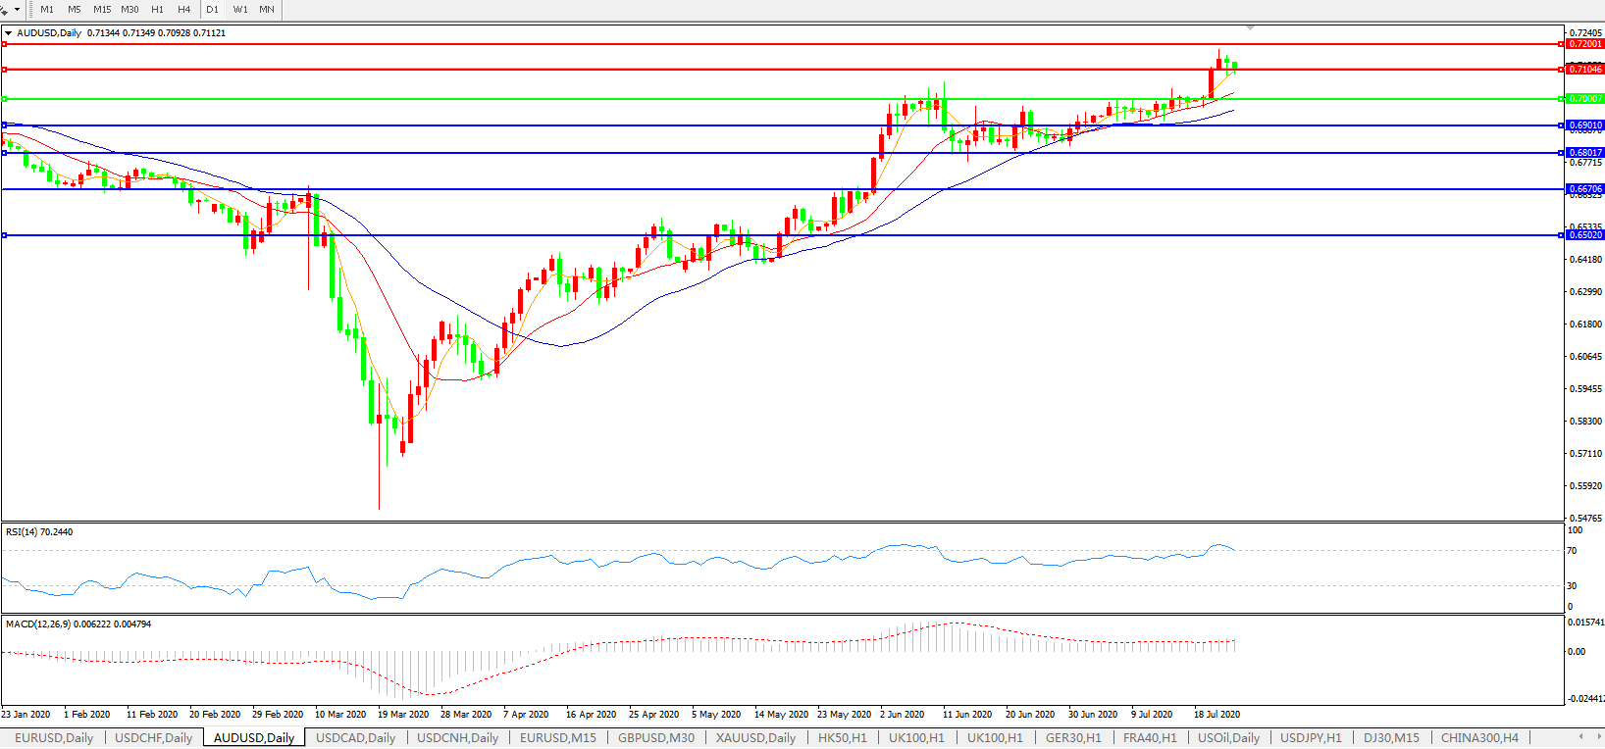
Task: Open the USOil,Daily chart tab
Action: 1228,737
